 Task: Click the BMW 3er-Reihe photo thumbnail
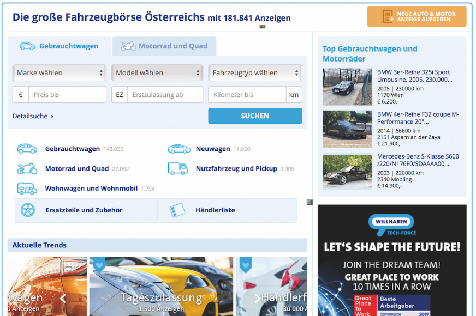(347, 87)
